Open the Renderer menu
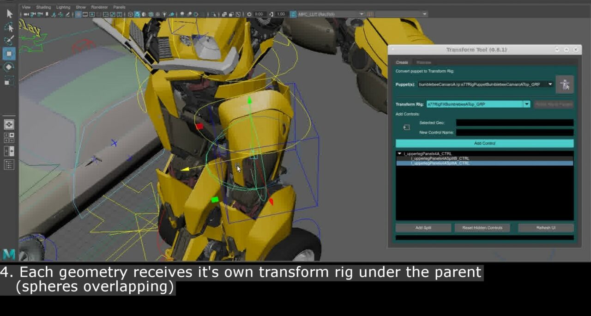Image resolution: width=591 pixels, height=316 pixels. click(99, 7)
